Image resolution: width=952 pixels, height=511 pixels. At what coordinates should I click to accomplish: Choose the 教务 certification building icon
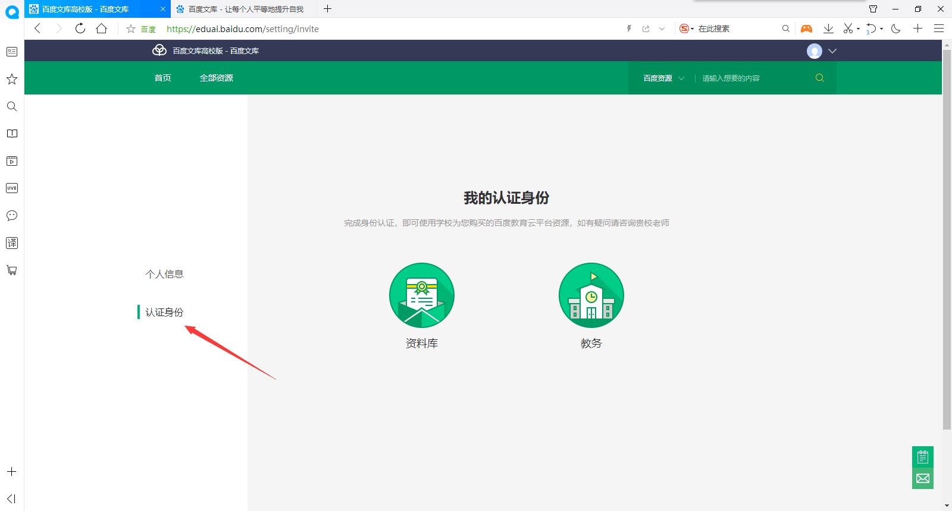591,295
